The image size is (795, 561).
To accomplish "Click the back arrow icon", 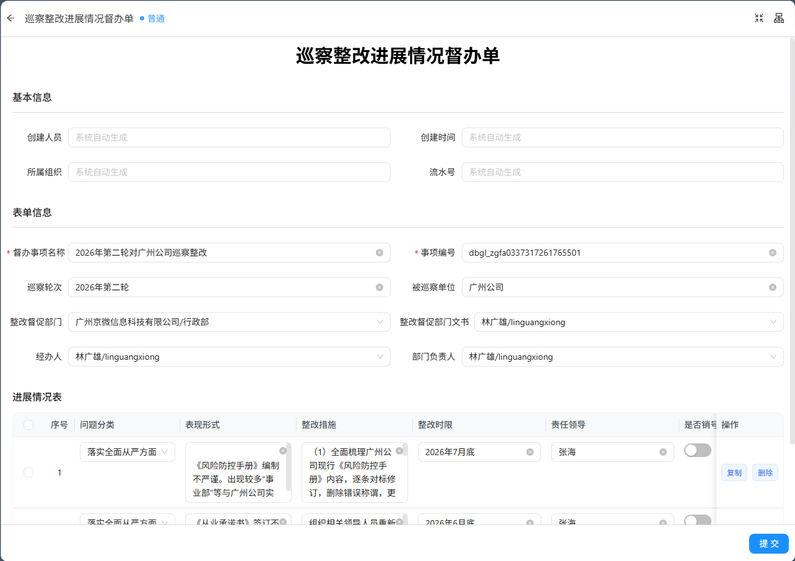I will pos(11,18).
